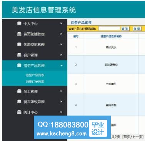Click the icon beside 员工管理
145x141 pixels.
[x=19, y=91]
